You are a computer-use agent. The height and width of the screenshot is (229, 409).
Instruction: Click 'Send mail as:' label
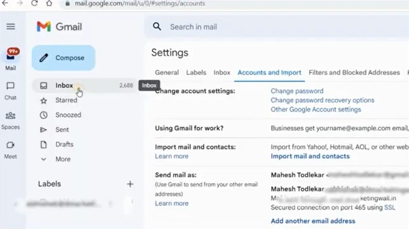pos(176,175)
